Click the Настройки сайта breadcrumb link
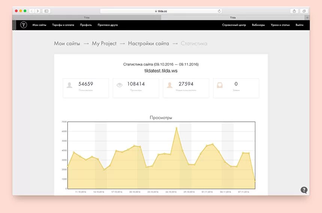Image resolution: width=322 pixels, height=213 pixels. [x=149, y=43]
